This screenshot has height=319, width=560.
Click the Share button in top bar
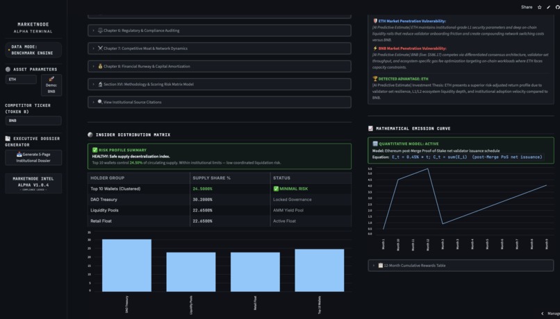tap(527, 7)
